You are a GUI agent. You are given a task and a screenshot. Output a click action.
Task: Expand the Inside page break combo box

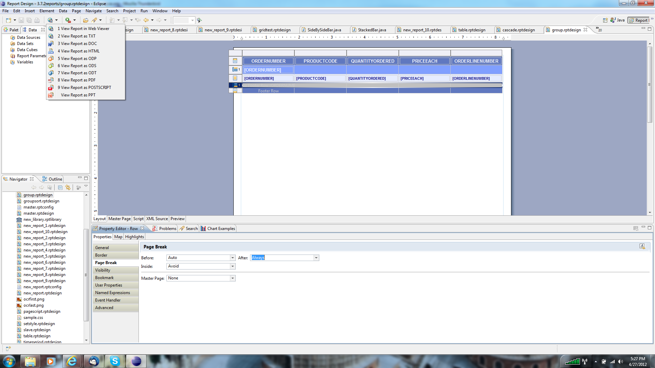click(x=233, y=266)
